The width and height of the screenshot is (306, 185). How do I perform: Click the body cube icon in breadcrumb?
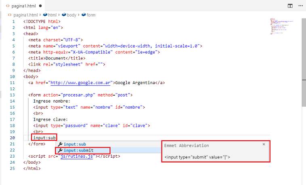[64, 15]
